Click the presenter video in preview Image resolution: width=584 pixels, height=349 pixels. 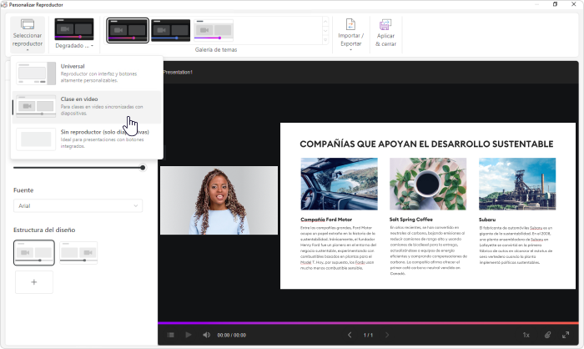tap(219, 200)
